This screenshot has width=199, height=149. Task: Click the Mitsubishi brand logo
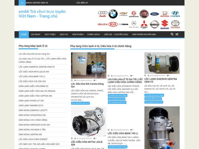point(144,24)
